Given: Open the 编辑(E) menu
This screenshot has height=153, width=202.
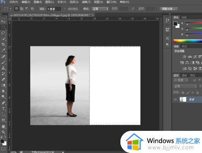Looking at the screenshot, I should pyautogui.click(x=26, y=2).
